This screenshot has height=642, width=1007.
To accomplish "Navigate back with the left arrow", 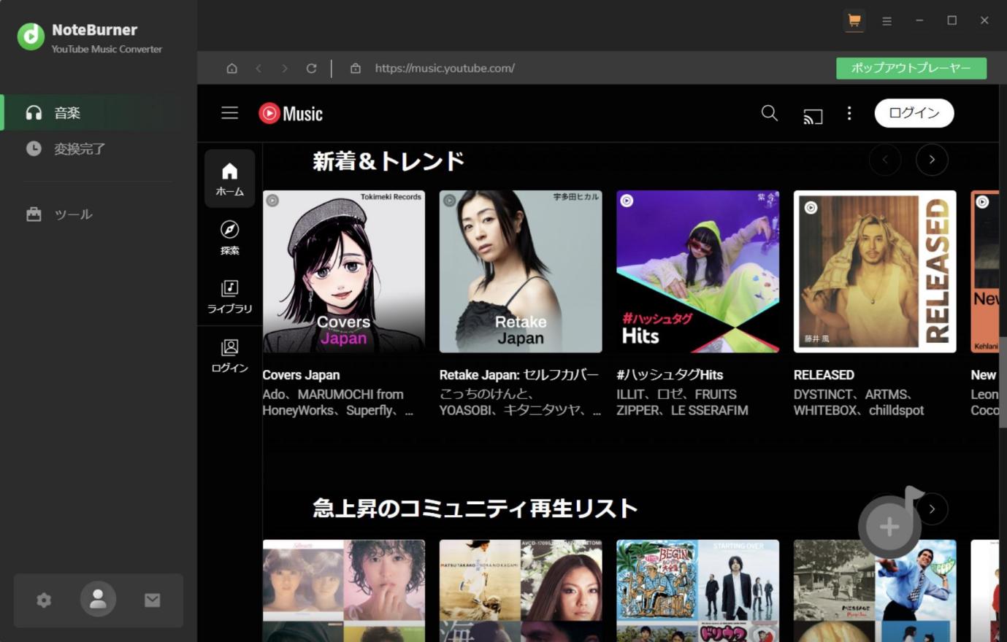I will click(x=259, y=69).
